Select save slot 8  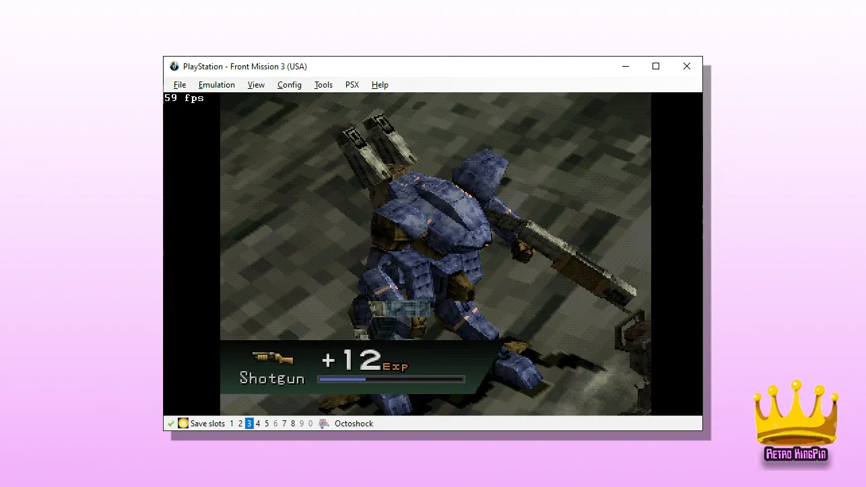click(293, 424)
